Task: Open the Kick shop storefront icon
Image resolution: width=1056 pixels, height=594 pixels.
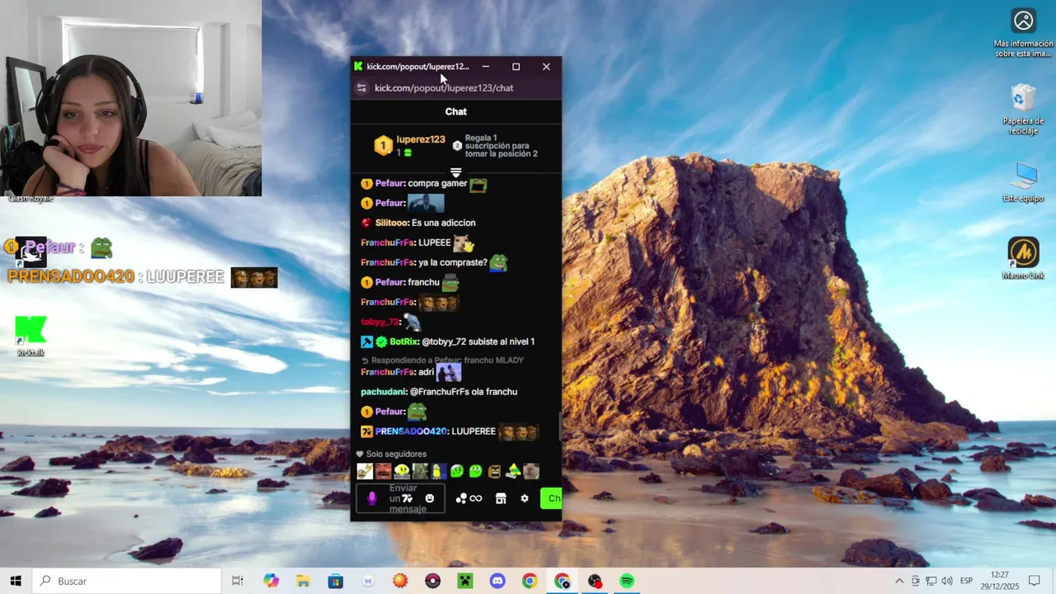Action: tap(501, 498)
